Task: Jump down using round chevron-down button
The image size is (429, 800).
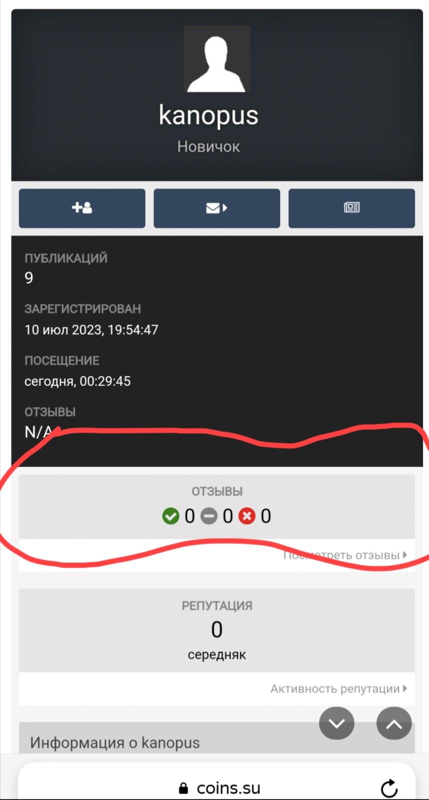Action: coord(337,723)
